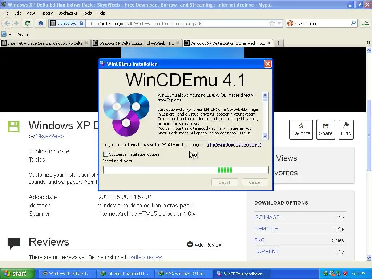The image size is (372, 279).
Task: Click page scrollbar down arrow
Action: pyautogui.click(x=369, y=258)
